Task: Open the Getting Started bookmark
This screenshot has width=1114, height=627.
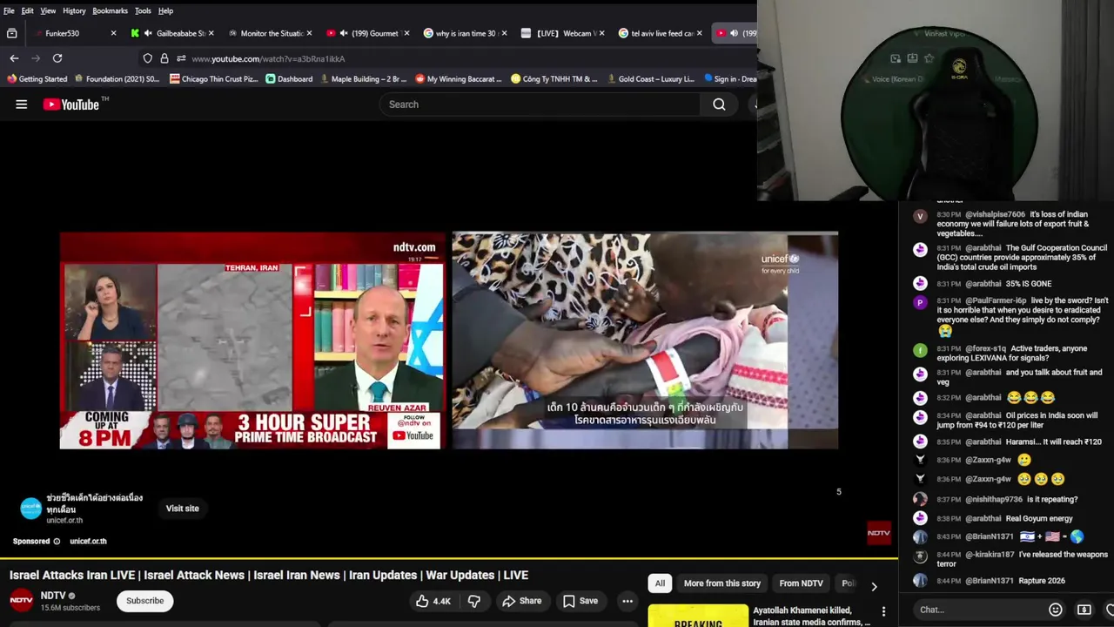Action: (x=37, y=79)
